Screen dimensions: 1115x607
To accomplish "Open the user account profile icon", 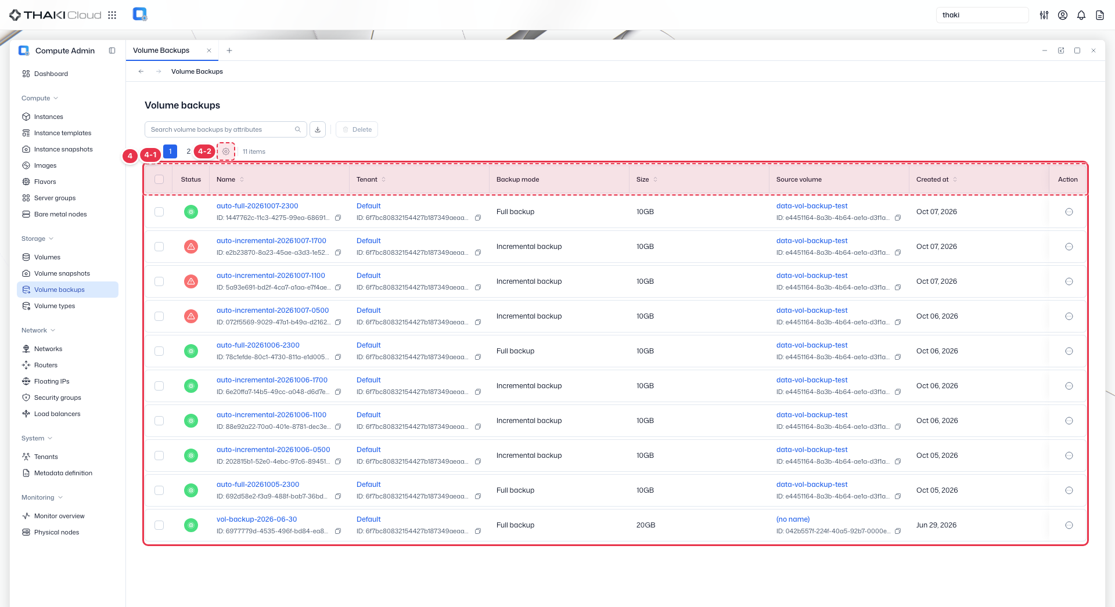I will [1063, 15].
